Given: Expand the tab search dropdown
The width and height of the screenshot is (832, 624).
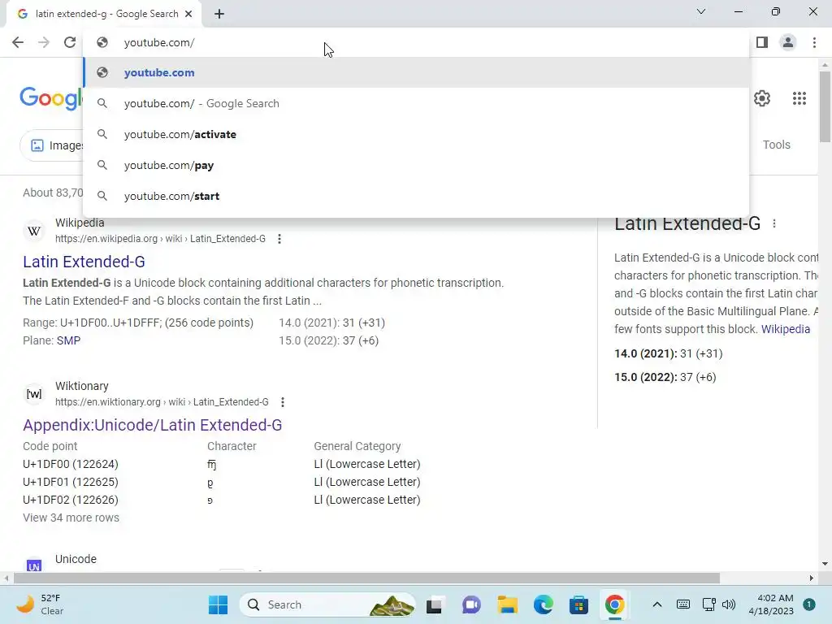Looking at the screenshot, I should [701, 11].
